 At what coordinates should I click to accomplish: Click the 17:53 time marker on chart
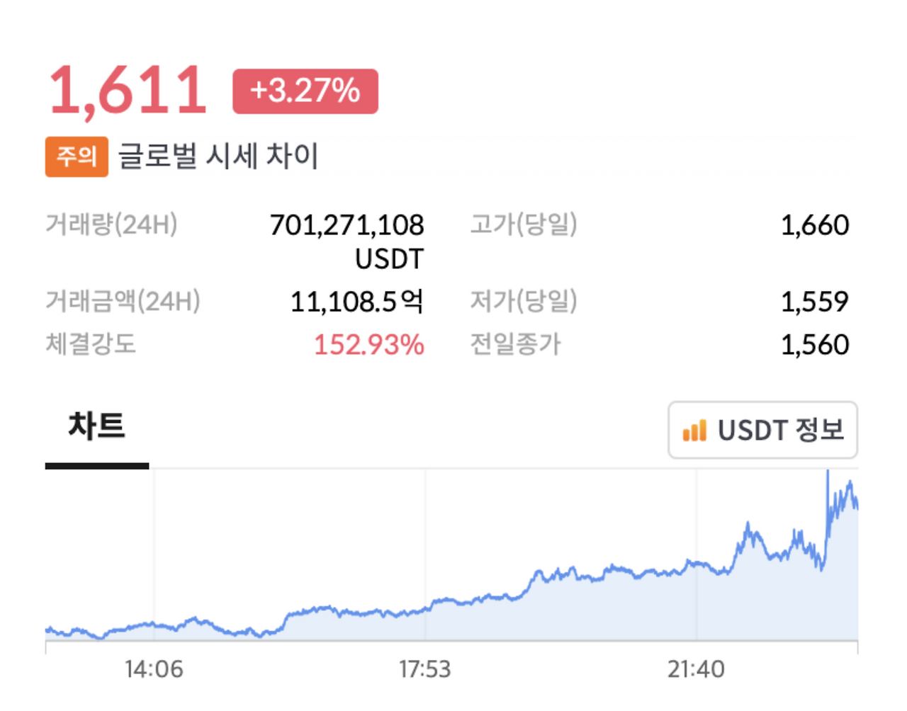point(427,666)
